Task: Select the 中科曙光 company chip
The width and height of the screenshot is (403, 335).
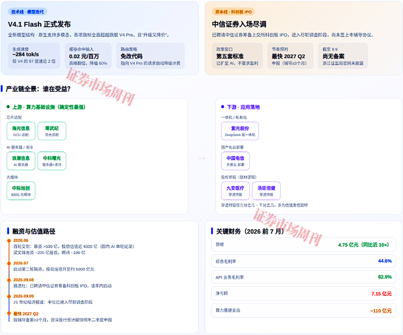Action: (52, 161)
